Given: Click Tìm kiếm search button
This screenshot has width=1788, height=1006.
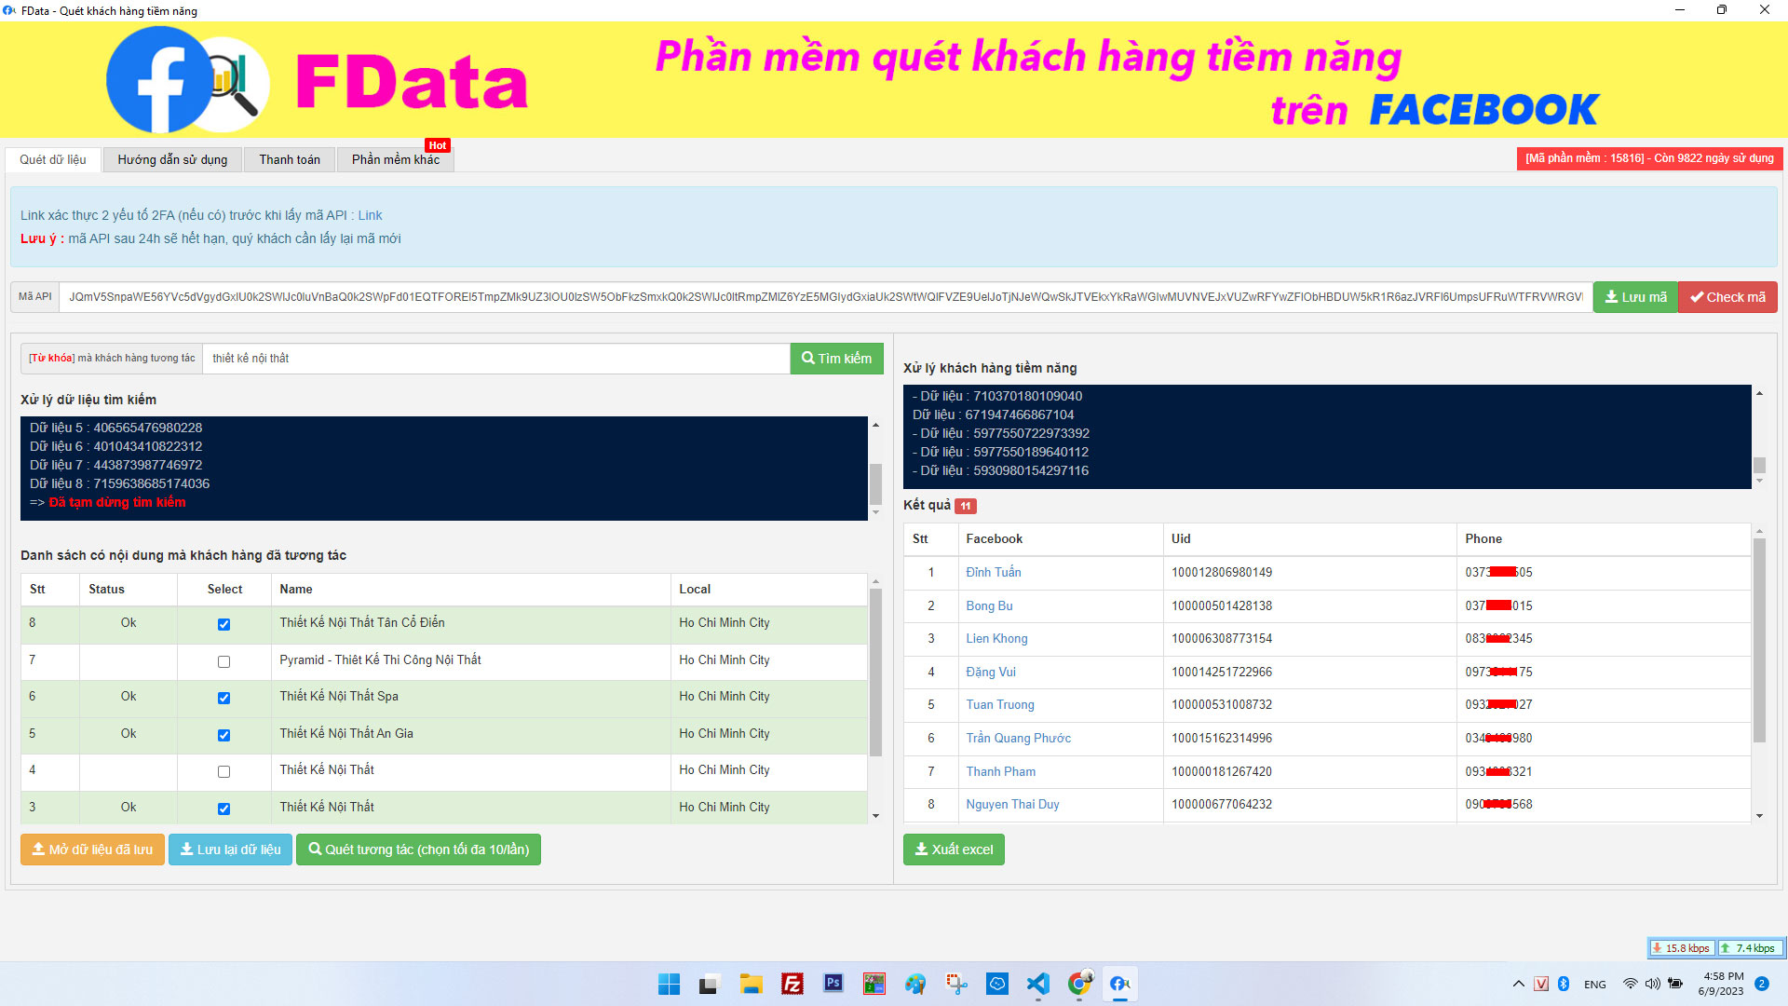Looking at the screenshot, I should pyautogui.click(x=837, y=359).
